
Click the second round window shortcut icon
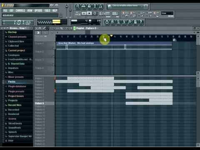(83, 6)
